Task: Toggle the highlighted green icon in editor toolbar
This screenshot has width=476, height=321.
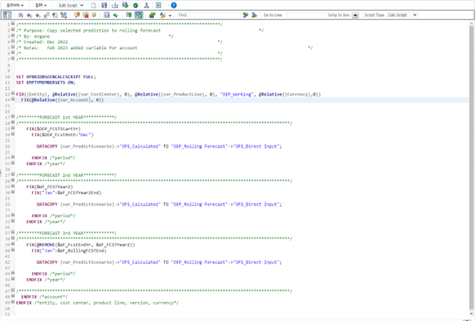Action: pyautogui.click(x=139, y=15)
